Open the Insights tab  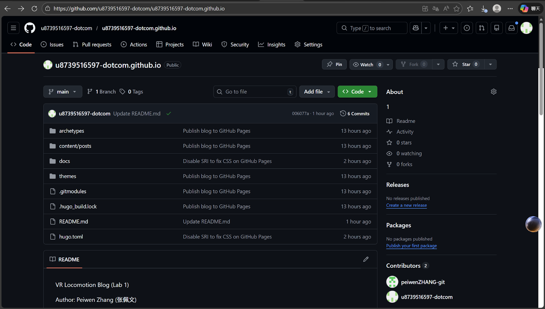272,45
